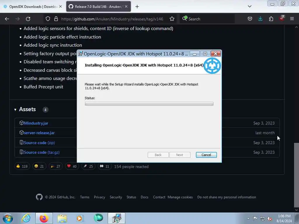Open the Contact footer link
299x224 pixels.
point(159,197)
